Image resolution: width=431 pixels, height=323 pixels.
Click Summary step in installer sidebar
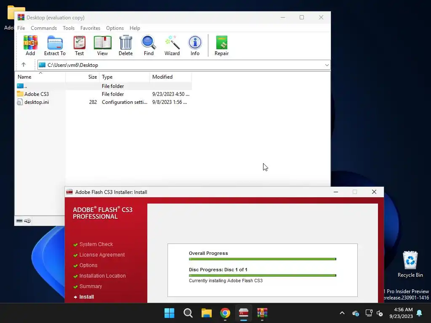90,286
